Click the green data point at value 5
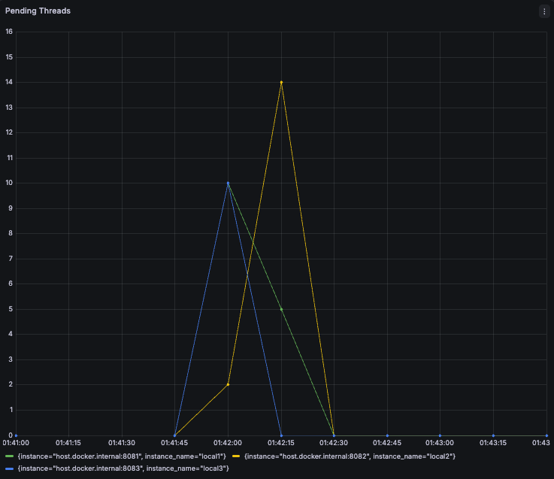The image size is (554, 479). point(281,309)
